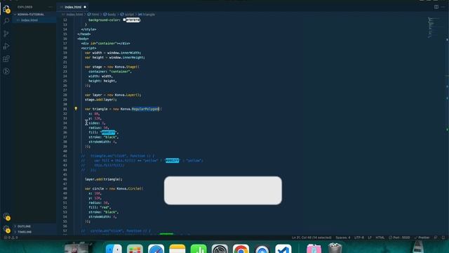
Task: Open notifications bell in status bar
Action: 443,238
